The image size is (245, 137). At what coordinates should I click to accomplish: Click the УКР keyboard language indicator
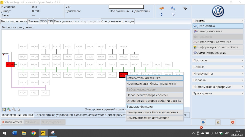coord(227,133)
